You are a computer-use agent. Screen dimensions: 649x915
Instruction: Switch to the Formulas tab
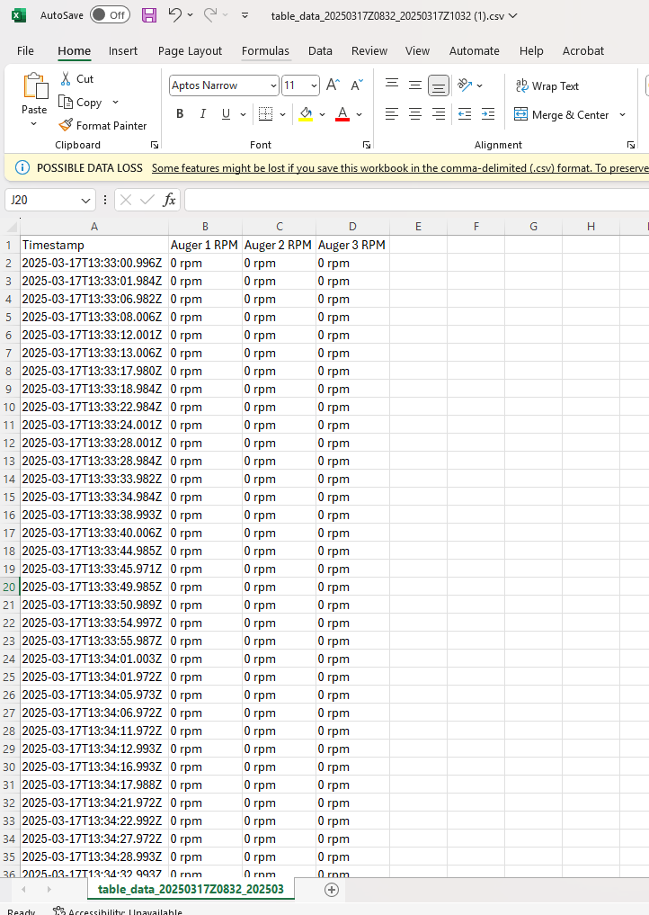(x=265, y=50)
